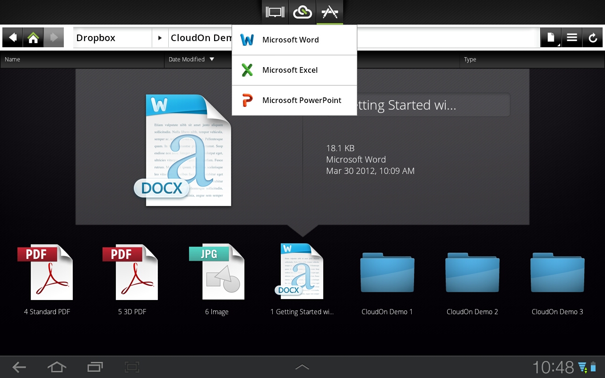Sort files by the Type column
Image resolution: width=605 pixels, height=378 pixels.
[x=531, y=60]
